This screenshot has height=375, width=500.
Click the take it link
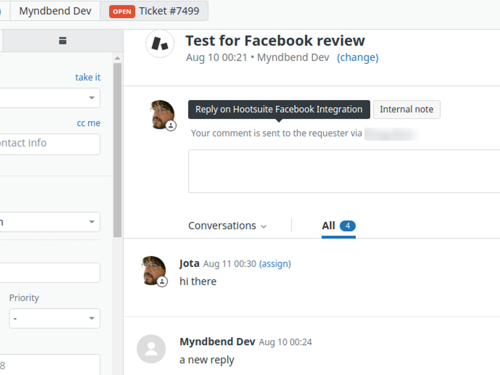87,77
